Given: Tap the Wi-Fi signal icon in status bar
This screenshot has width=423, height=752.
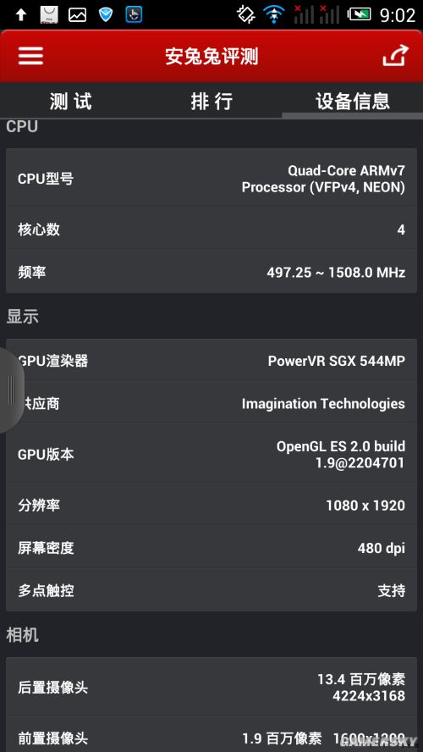Looking at the screenshot, I should click(273, 14).
